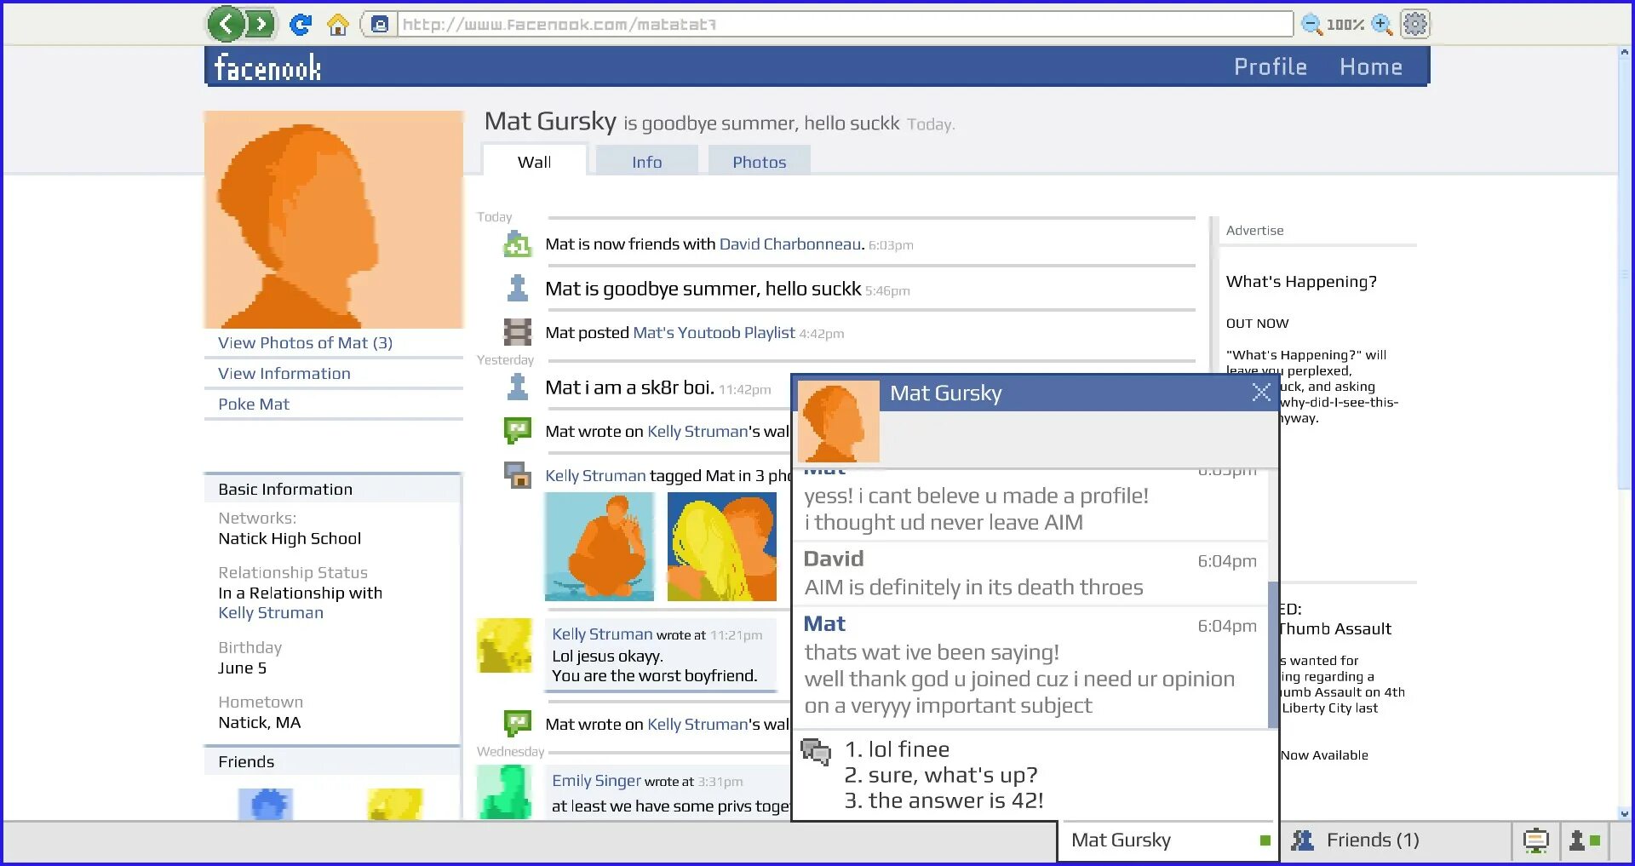Image resolution: width=1635 pixels, height=866 pixels.
Task: Click the chat reply bubbles icon
Action: [x=816, y=751]
